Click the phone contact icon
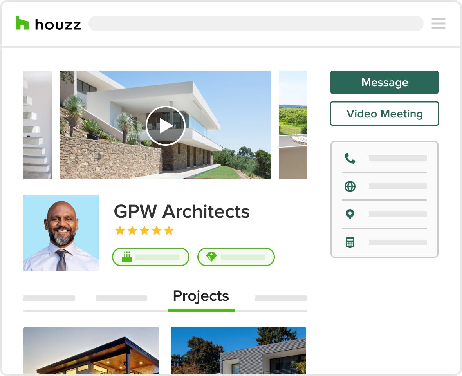462x376 pixels. 350,158
